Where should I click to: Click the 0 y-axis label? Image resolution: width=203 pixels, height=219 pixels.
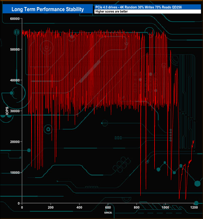coord(19,203)
